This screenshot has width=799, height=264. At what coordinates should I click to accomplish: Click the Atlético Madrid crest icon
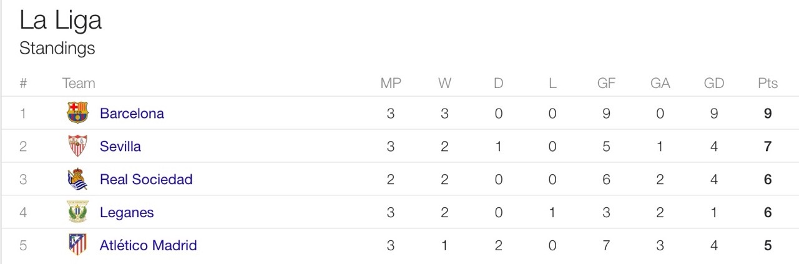(78, 245)
